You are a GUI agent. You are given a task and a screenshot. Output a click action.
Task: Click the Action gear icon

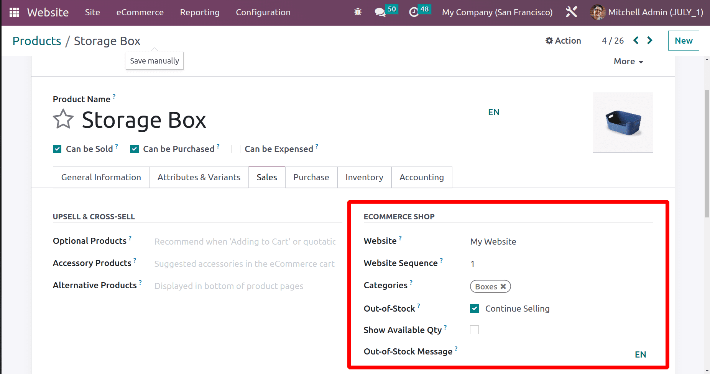549,41
